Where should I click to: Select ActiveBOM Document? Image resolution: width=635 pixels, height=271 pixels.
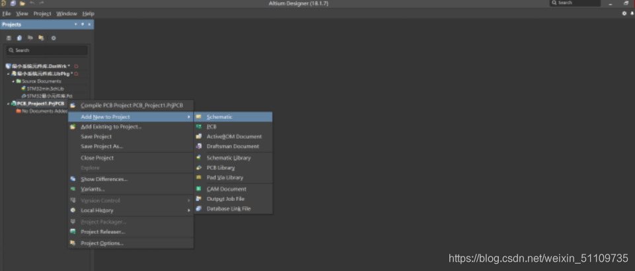(x=233, y=137)
